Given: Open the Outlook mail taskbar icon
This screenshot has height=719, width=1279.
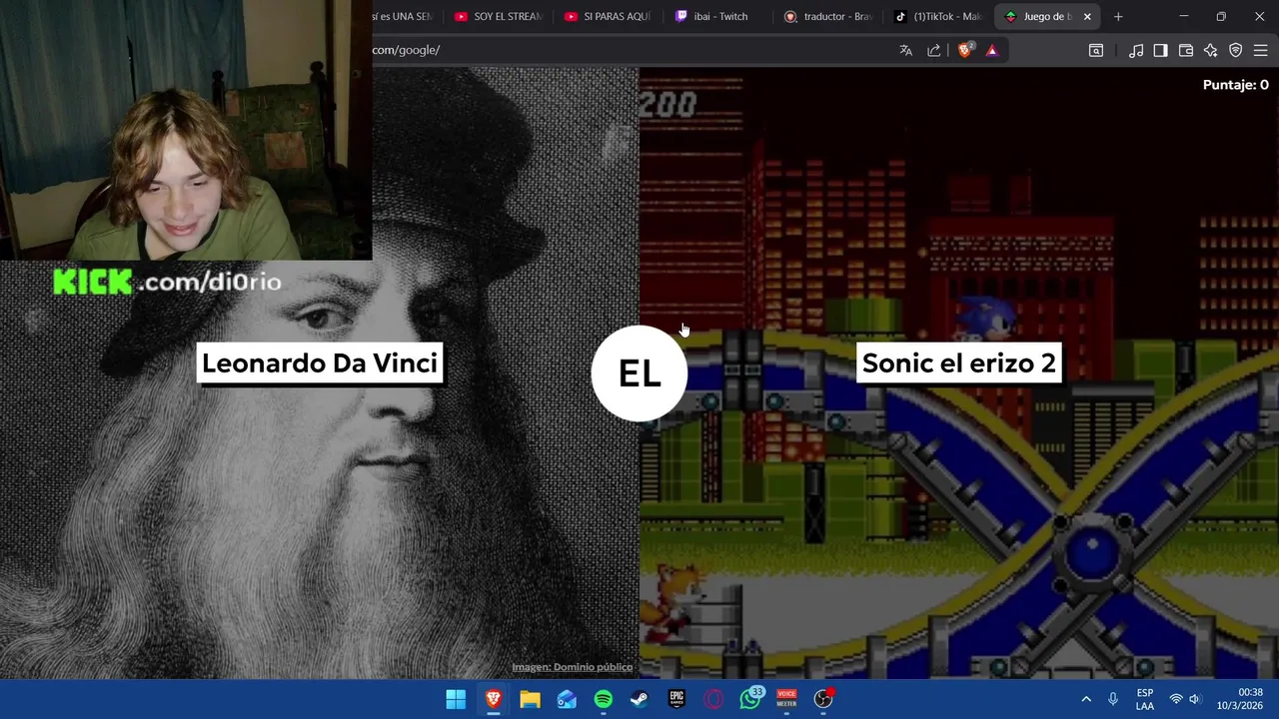Looking at the screenshot, I should click(x=567, y=699).
